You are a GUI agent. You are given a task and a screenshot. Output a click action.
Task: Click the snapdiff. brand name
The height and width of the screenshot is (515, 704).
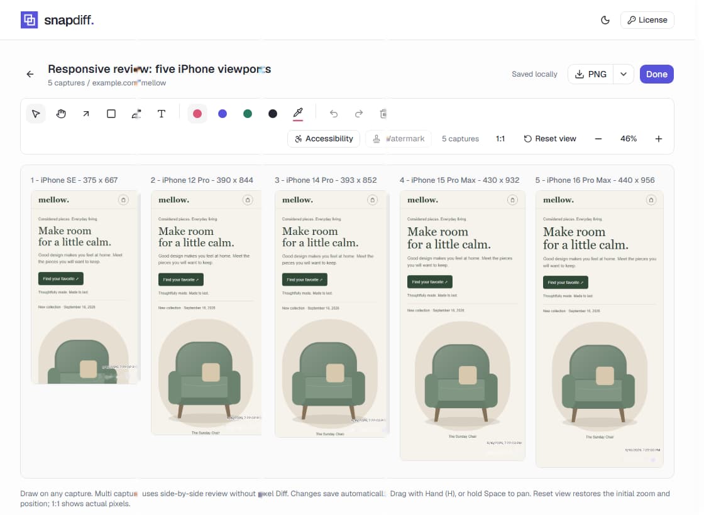pyautogui.click(x=69, y=20)
